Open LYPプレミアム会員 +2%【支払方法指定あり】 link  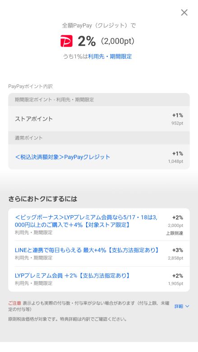point(73,276)
